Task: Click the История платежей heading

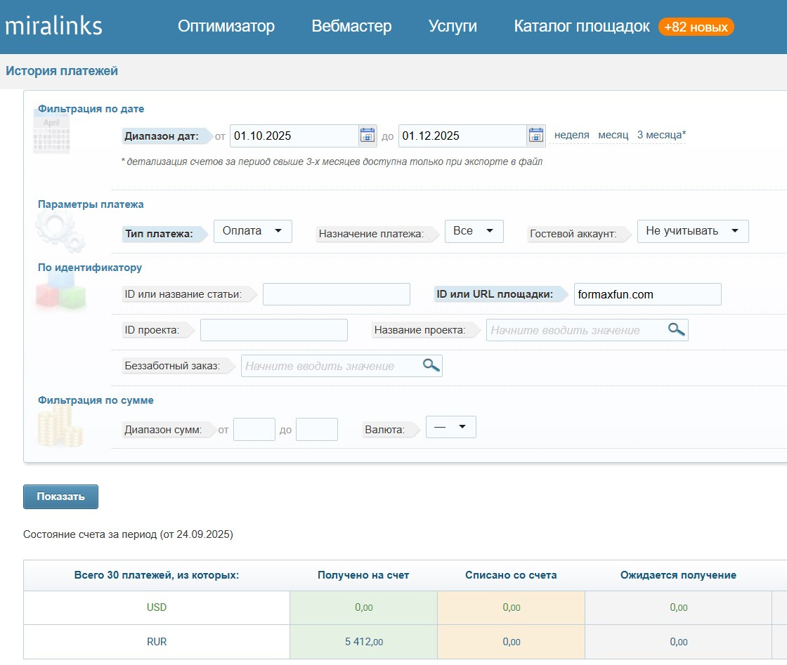Action: pos(62,71)
